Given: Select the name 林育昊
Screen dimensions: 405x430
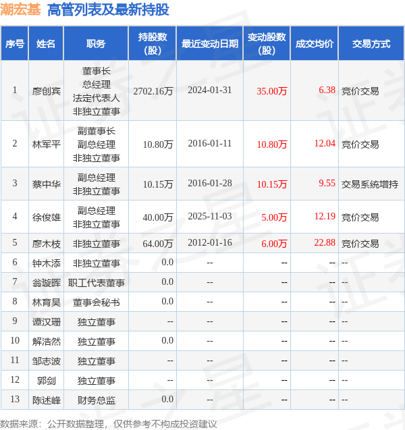Looking at the screenshot, I should (x=47, y=302).
